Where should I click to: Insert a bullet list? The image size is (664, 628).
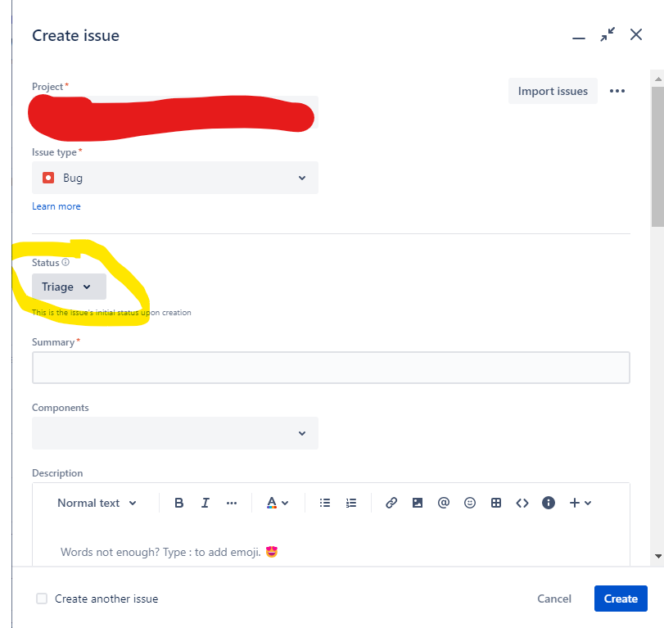tap(325, 503)
